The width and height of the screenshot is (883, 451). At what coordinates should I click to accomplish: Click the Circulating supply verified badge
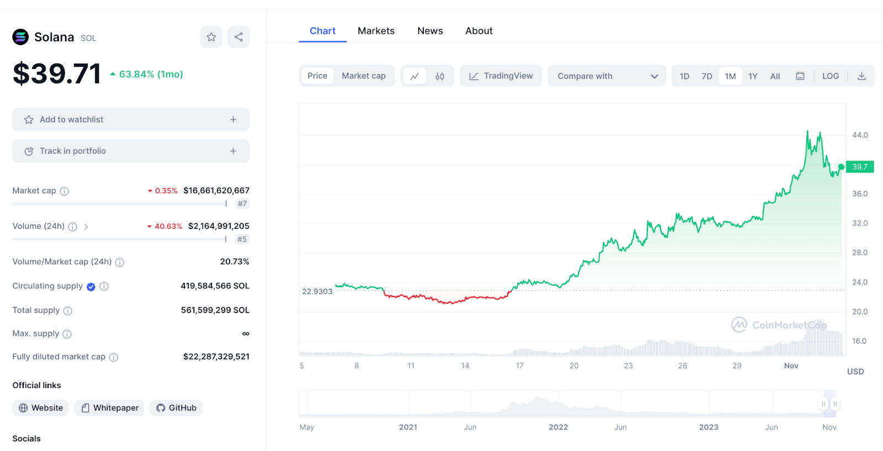[91, 287]
